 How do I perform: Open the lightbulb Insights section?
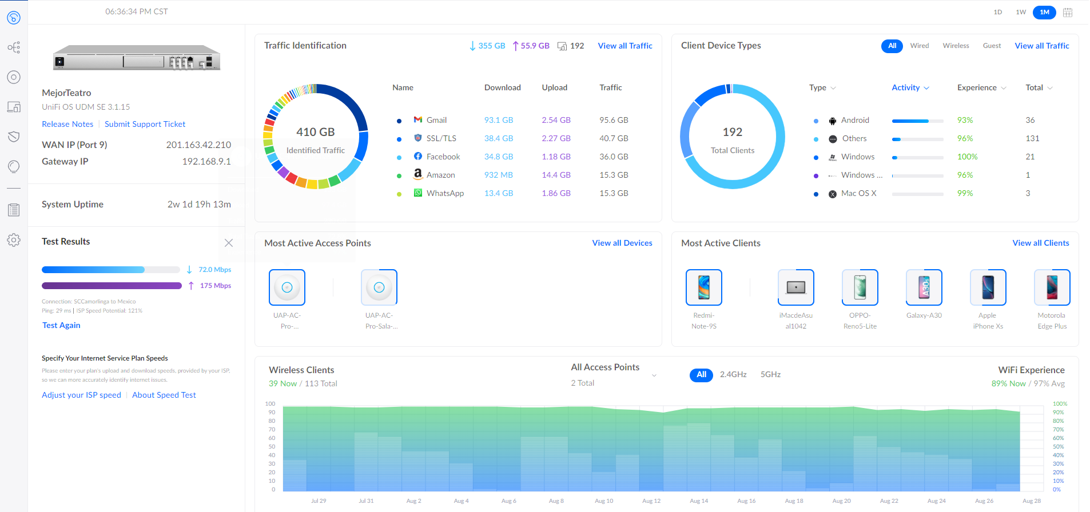14,166
